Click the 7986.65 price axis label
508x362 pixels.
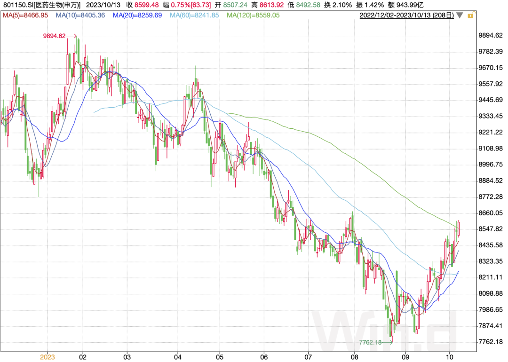click(491, 310)
